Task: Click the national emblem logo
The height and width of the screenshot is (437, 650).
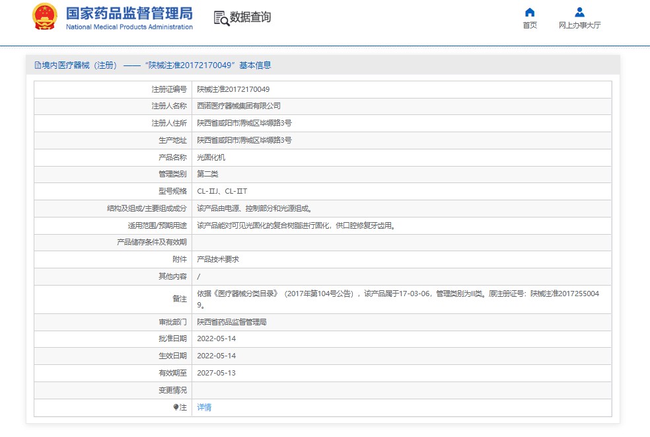Action: [45, 17]
